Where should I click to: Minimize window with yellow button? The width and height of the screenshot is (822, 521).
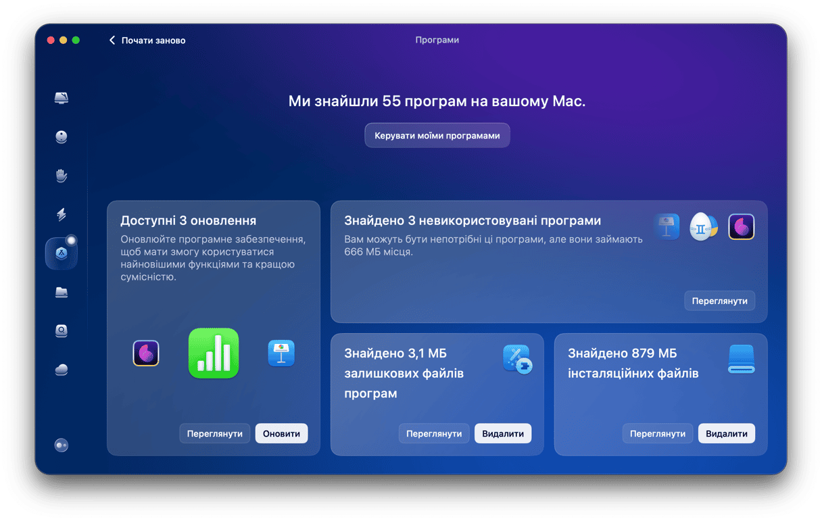pos(64,41)
